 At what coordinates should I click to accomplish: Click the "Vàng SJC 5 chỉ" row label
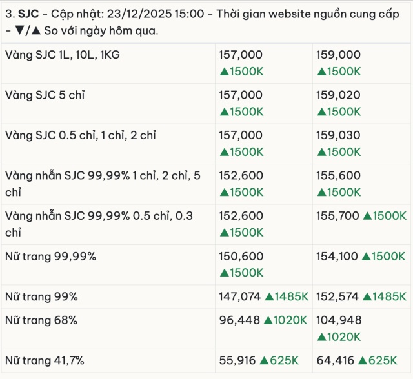tap(45, 95)
